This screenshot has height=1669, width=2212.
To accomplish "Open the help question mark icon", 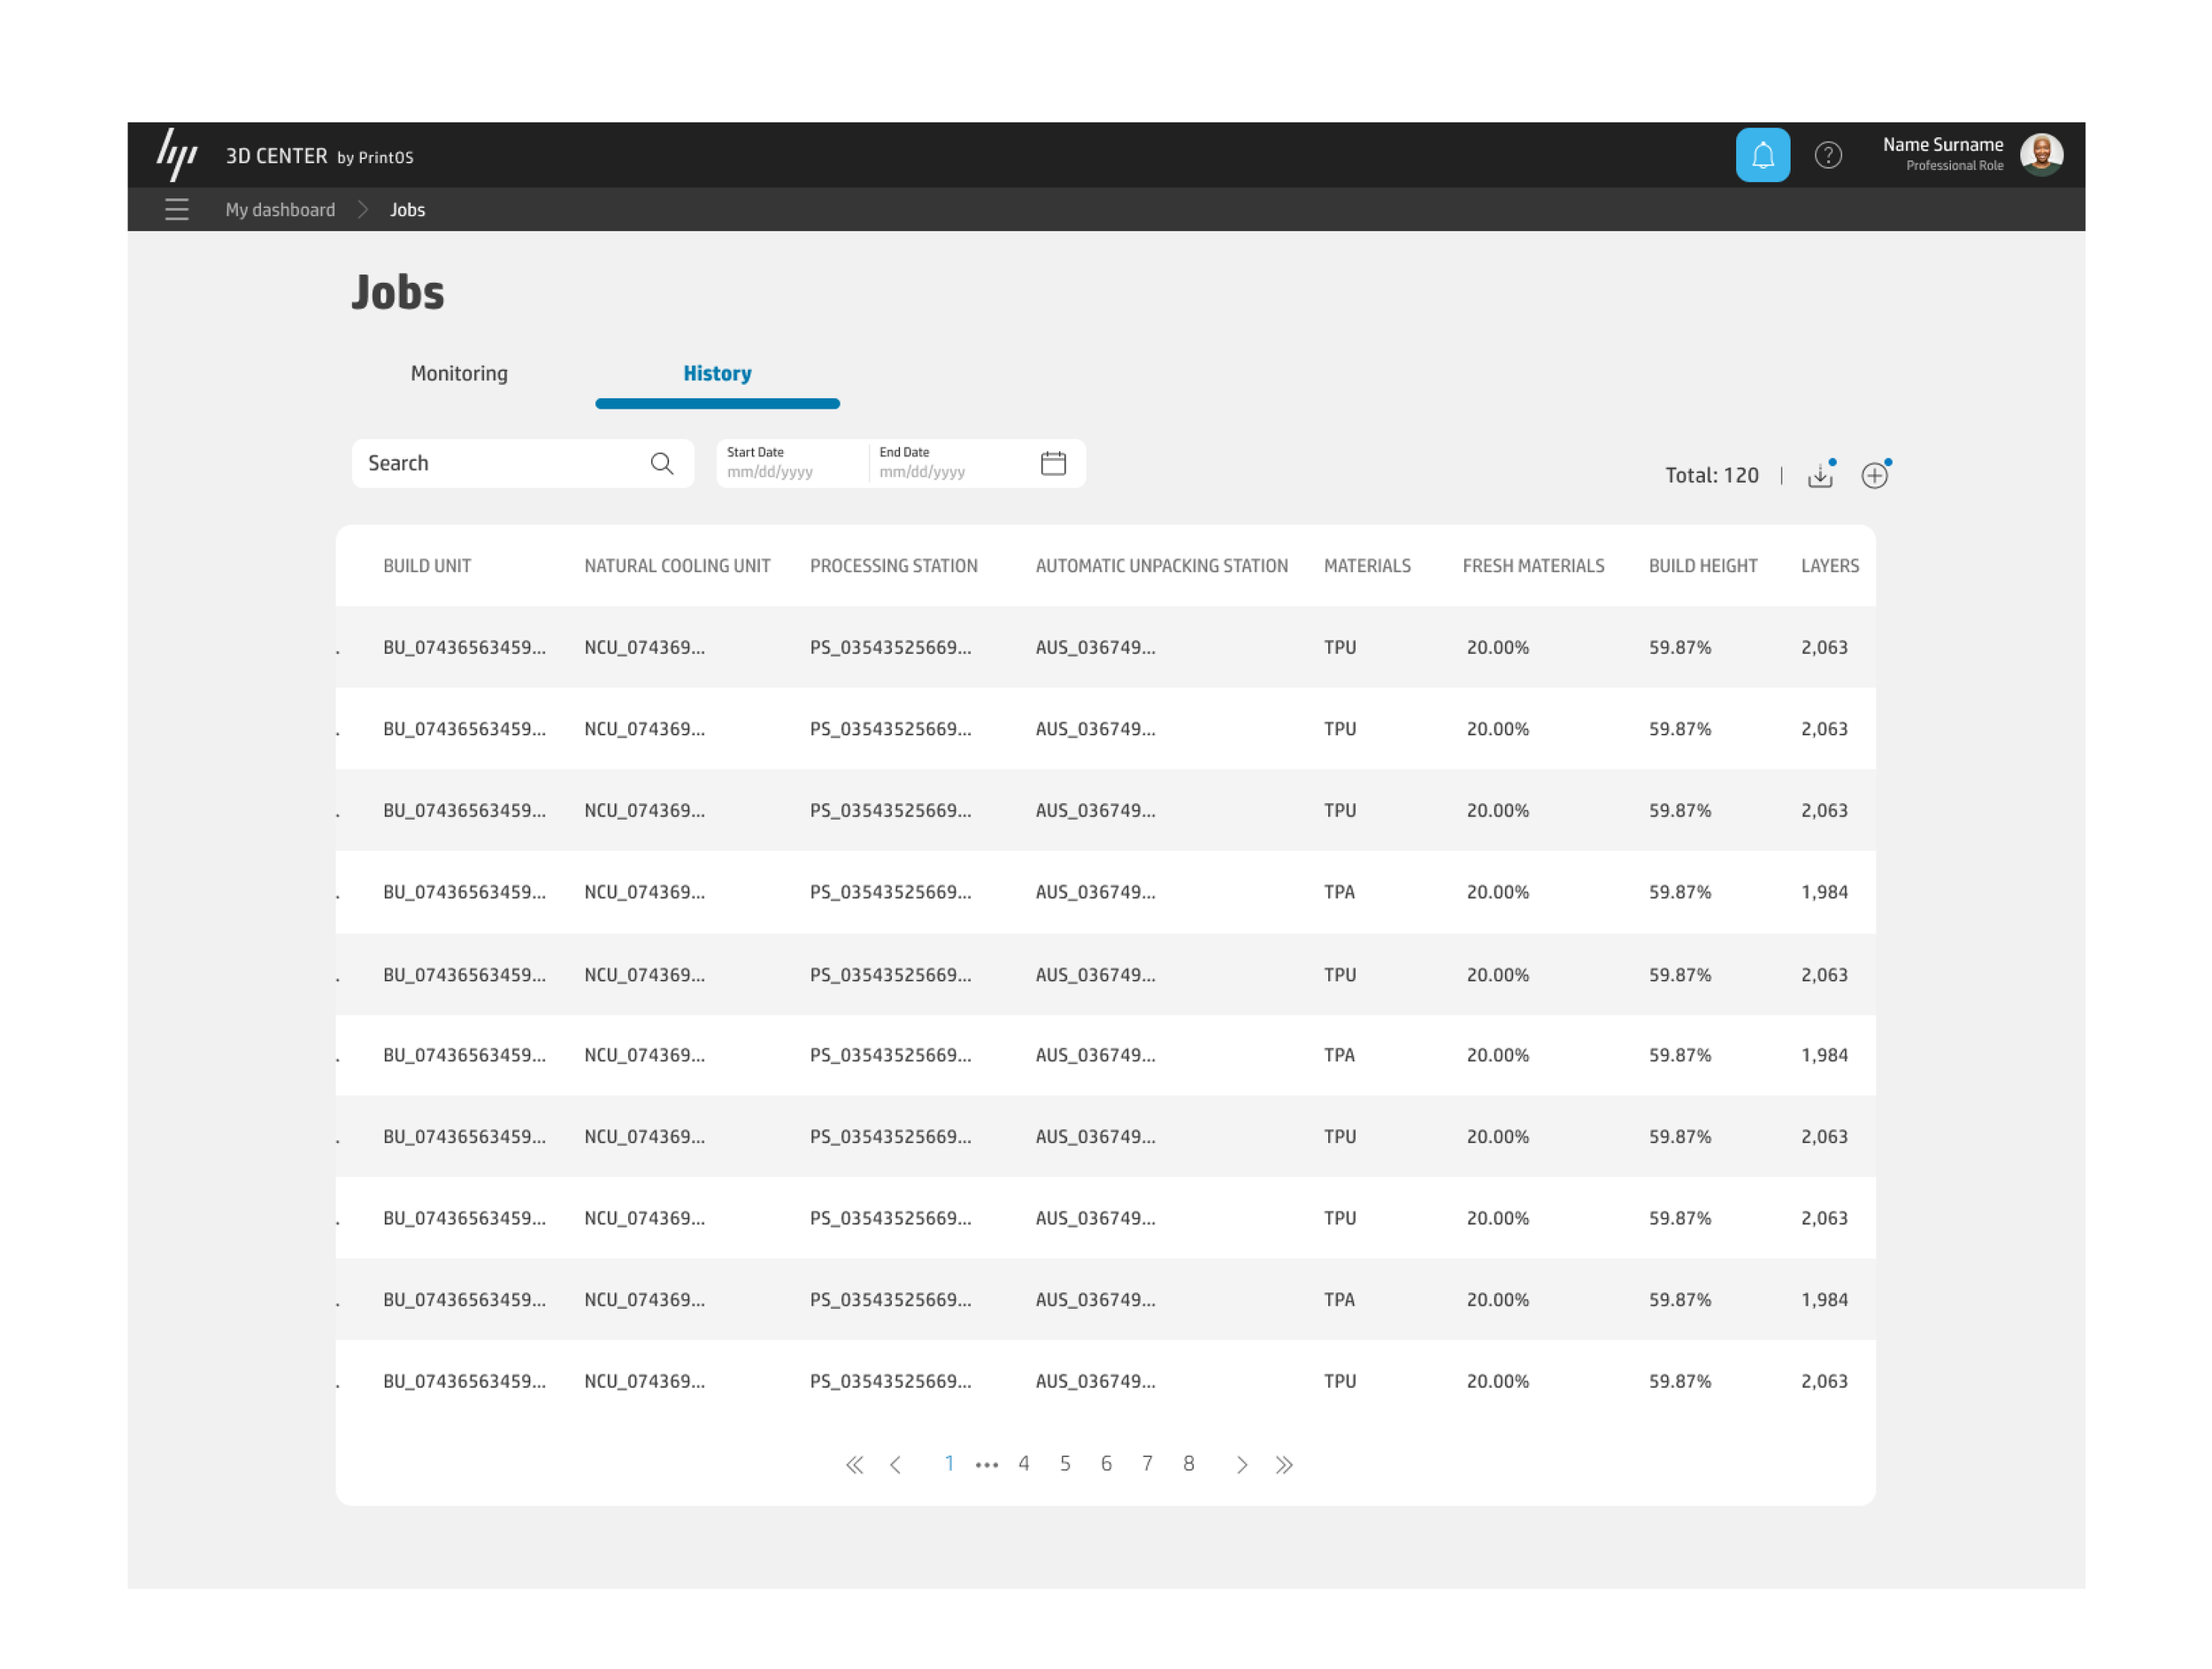I will 1828,155.
